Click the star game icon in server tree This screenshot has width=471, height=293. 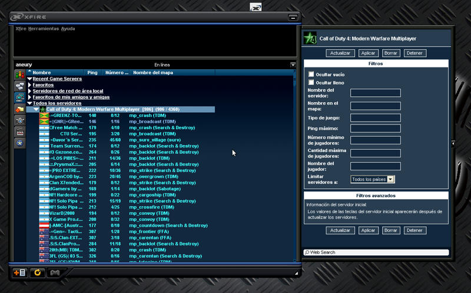(42, 109)
